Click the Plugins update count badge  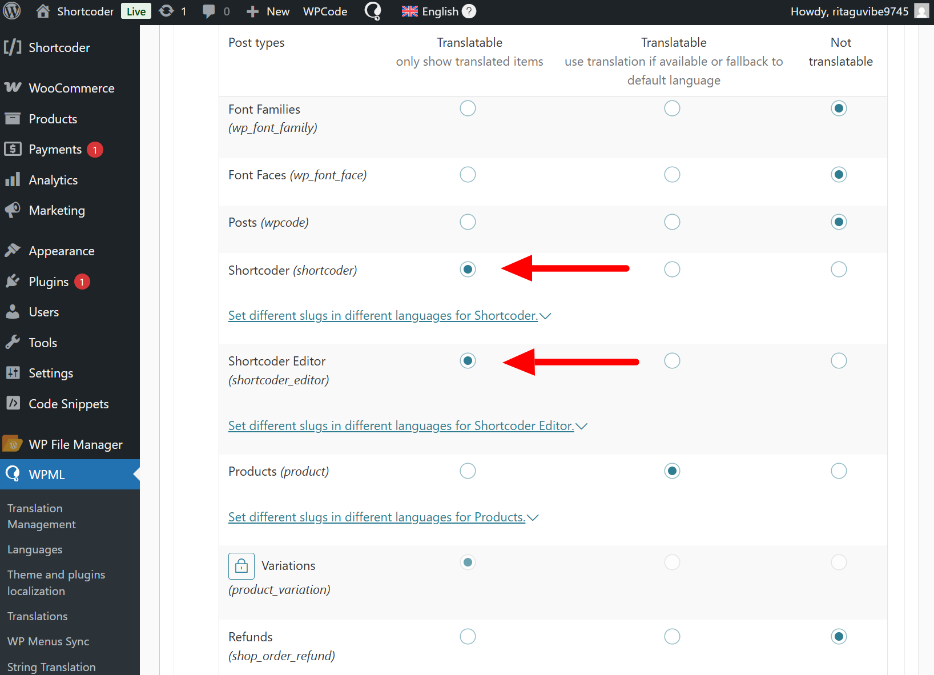click(82, 282)
